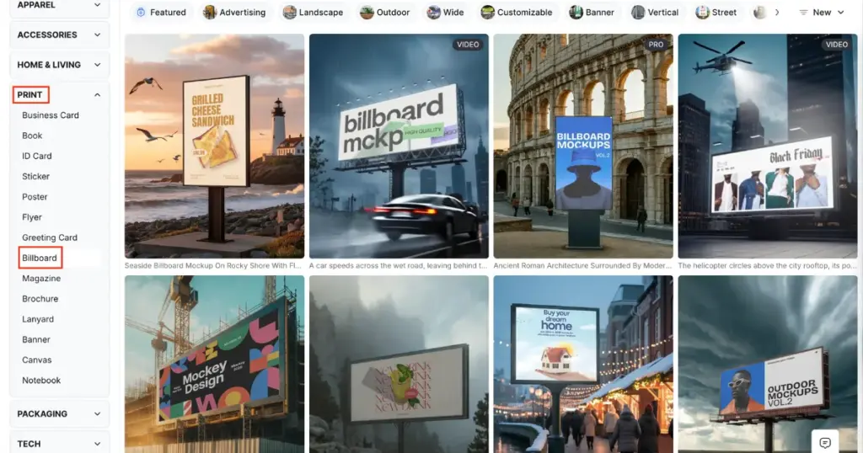This screenshot has height=453, width=863.
Task: Open the Grilled Cheese Sandwich seaside mockup
Action: point(214,146)
